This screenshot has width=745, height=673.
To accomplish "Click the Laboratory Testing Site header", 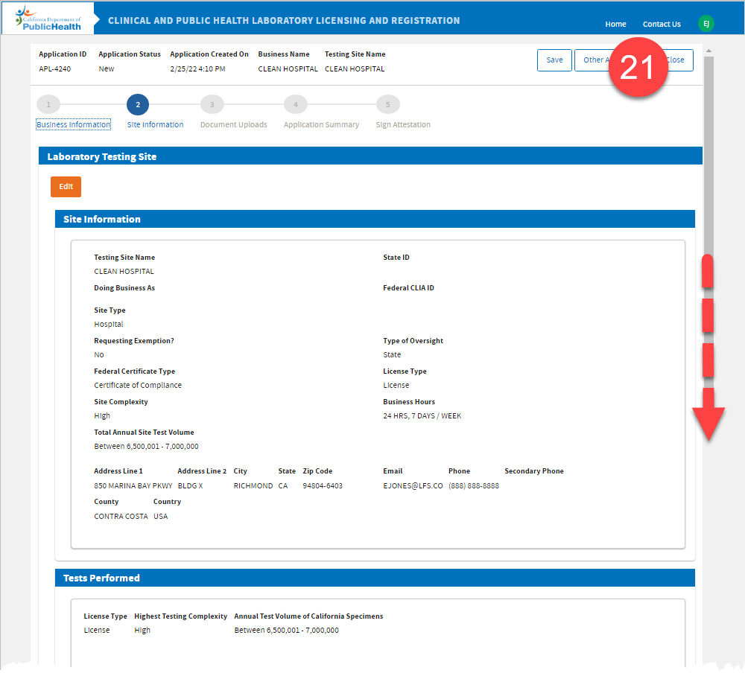I will 370,156.
